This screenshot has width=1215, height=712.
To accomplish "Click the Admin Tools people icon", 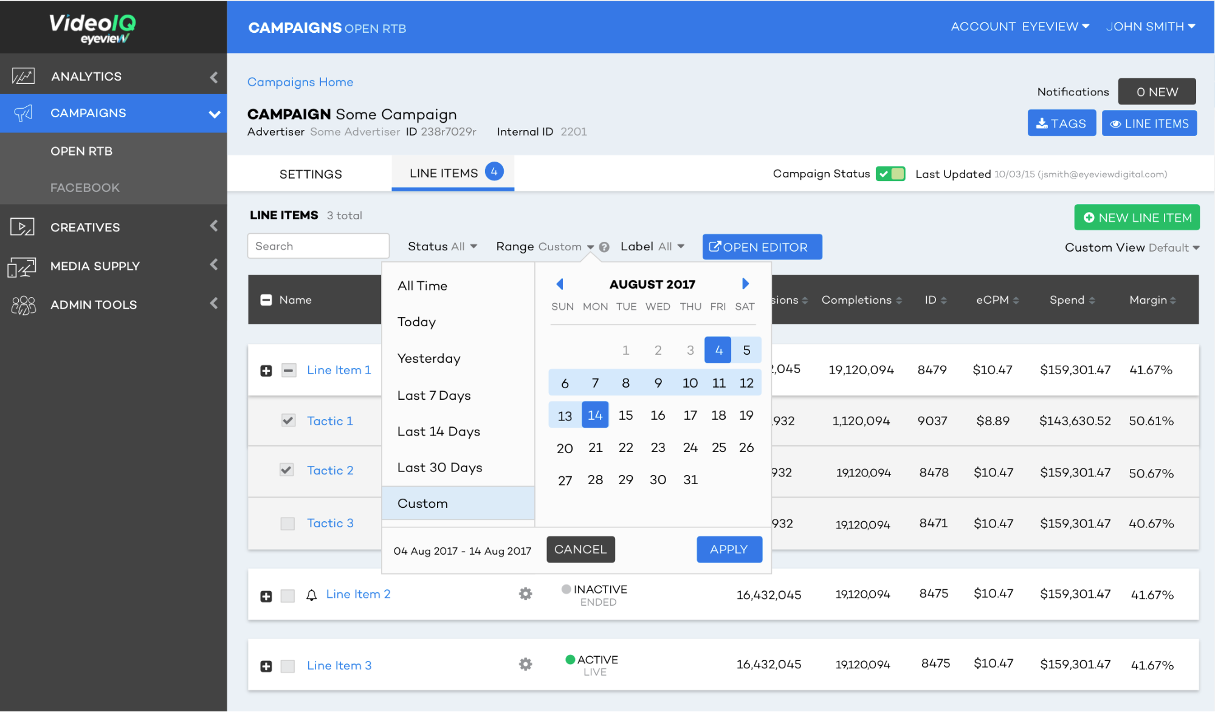I will [23, 305].
